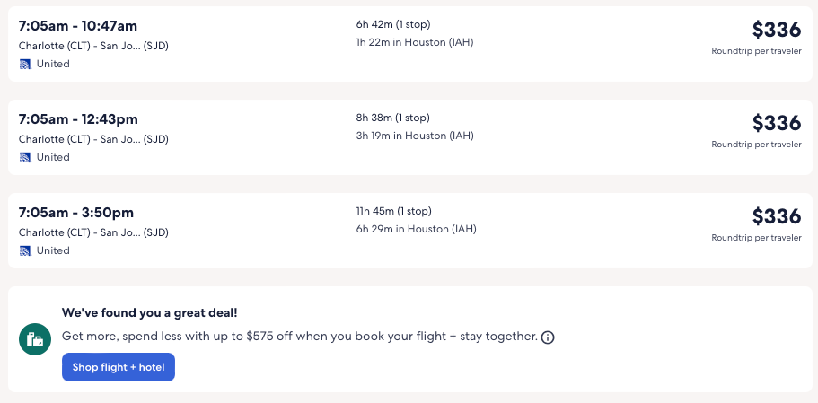Click the route text on the 3:50pm flight
The width and height of the screenshot is (818, 403).
point(93,232)
